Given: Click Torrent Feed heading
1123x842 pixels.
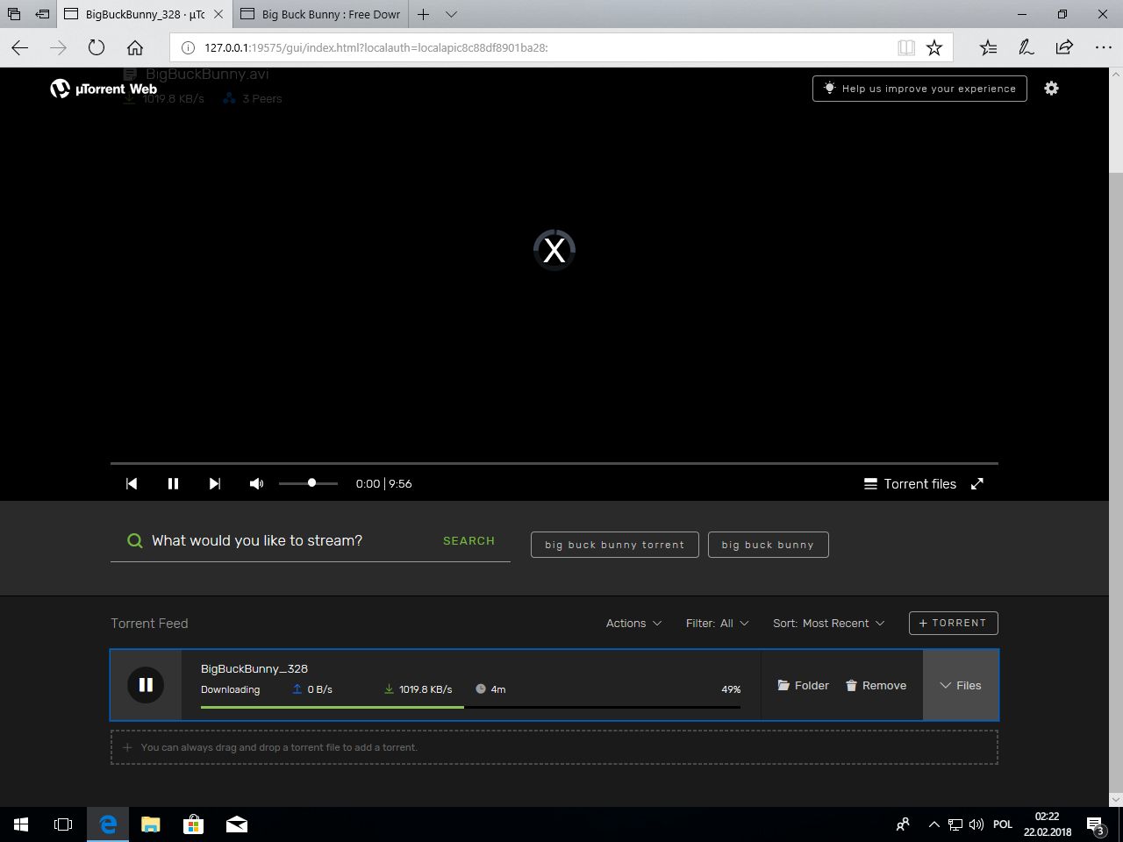Looking at the screenshot, I should pos(149,624).
